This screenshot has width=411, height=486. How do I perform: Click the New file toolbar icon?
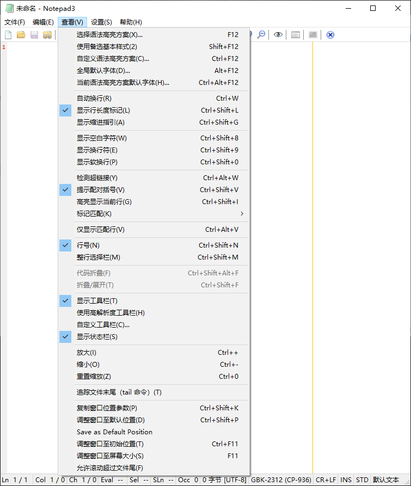point(8,35)
